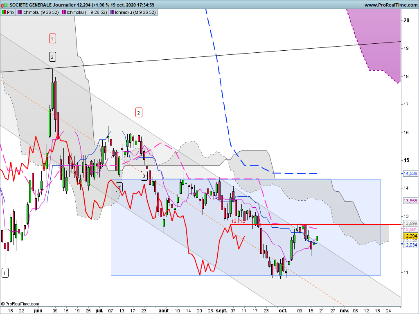Click the 'août' label on the time axis
The height and width of the screenshot is (314, 419).
164,311
